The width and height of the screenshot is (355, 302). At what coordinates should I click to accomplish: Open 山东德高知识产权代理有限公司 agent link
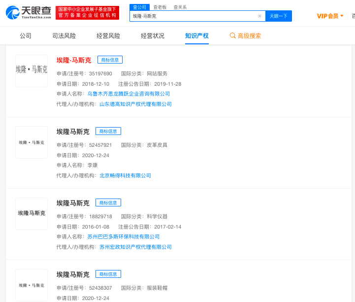click(135, 104)
